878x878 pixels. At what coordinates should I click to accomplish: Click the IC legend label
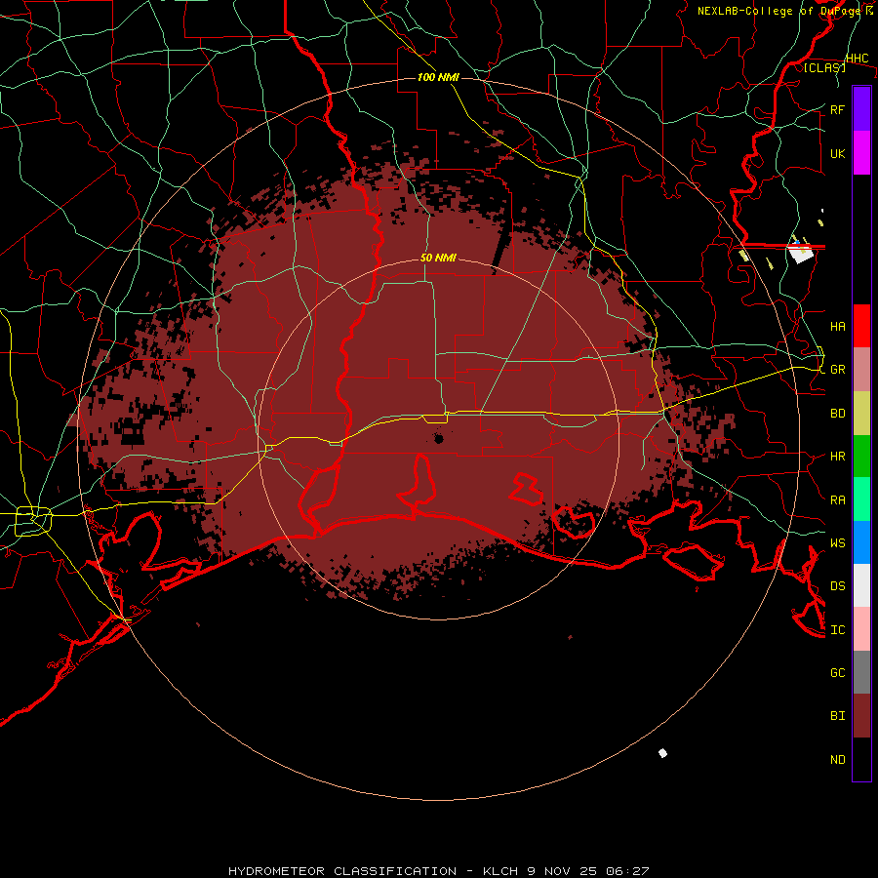pyautogui.click(x=837, y=629)
